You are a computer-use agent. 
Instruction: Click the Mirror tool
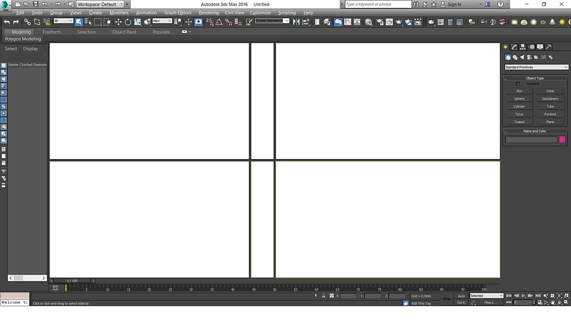click(296, 22)
